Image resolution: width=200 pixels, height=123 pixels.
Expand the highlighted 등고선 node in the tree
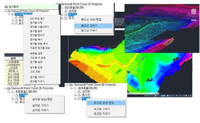click(62, 15)
